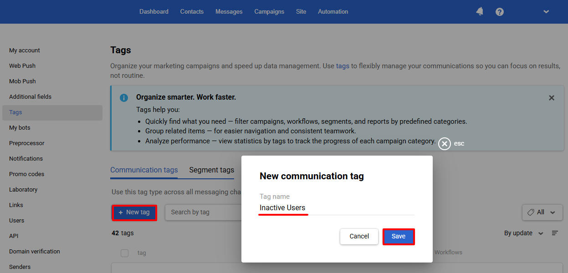
Task: Open Mob Push settings in sidebar
Action: 22,81
